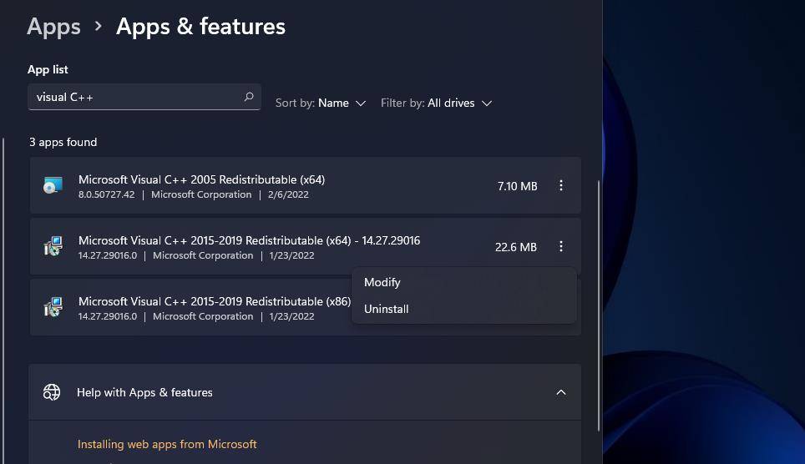Choose Modify from the context menu
The width and height of the screenshot is (805, 464).
click(382, 282)
